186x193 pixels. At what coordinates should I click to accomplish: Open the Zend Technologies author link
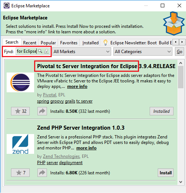(61, 156)
